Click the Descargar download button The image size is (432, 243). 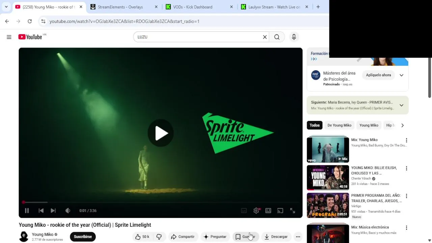[x=276, y=237]
